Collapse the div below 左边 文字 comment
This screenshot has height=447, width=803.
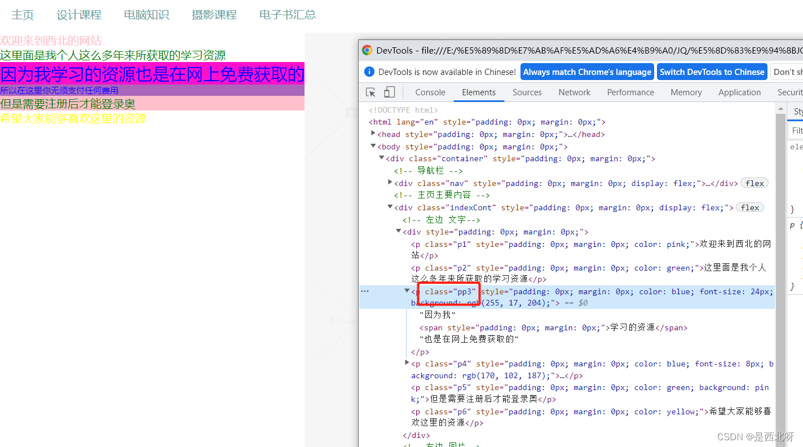click(x=399, y=231)
